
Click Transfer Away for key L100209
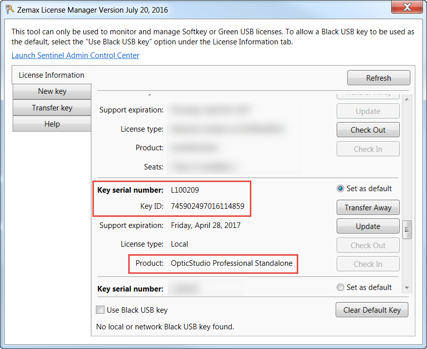[368, 208]
